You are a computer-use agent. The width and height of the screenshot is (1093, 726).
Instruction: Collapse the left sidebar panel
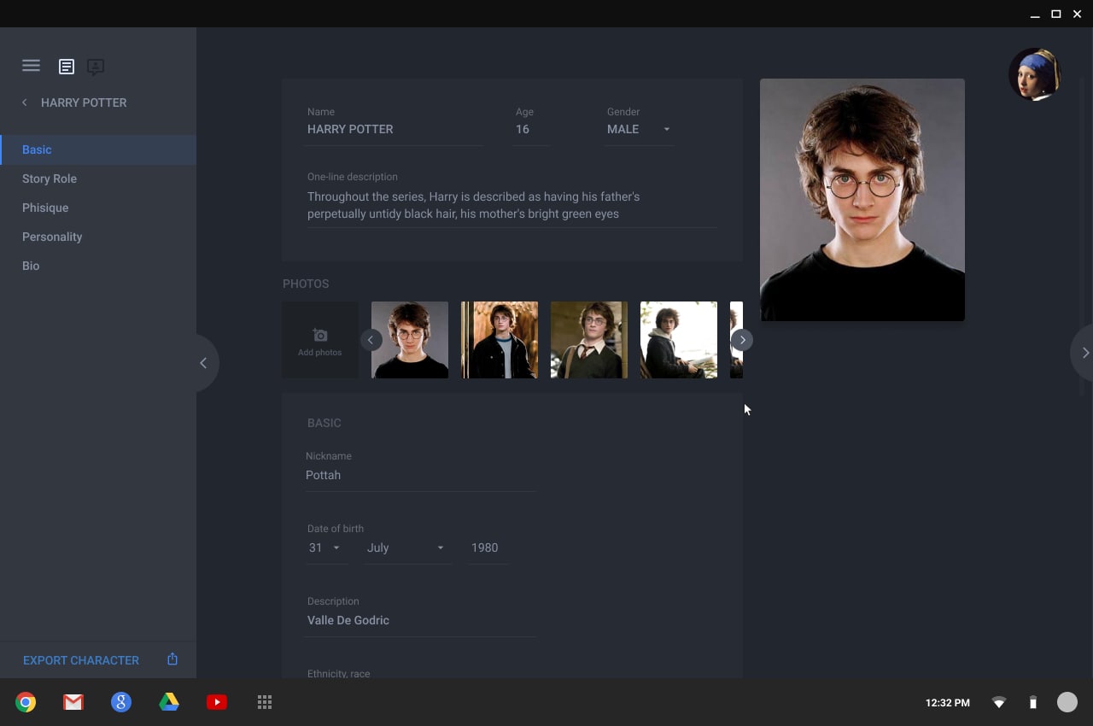pos(204,363)
